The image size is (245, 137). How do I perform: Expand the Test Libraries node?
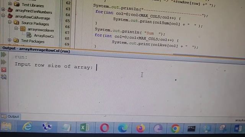(x=10, y=3)
